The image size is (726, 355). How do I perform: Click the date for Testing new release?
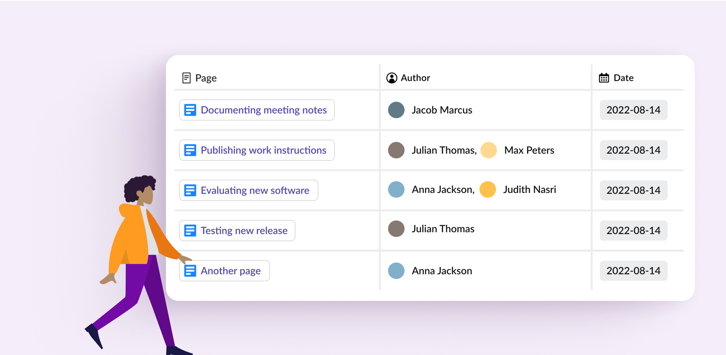[634, 231]
